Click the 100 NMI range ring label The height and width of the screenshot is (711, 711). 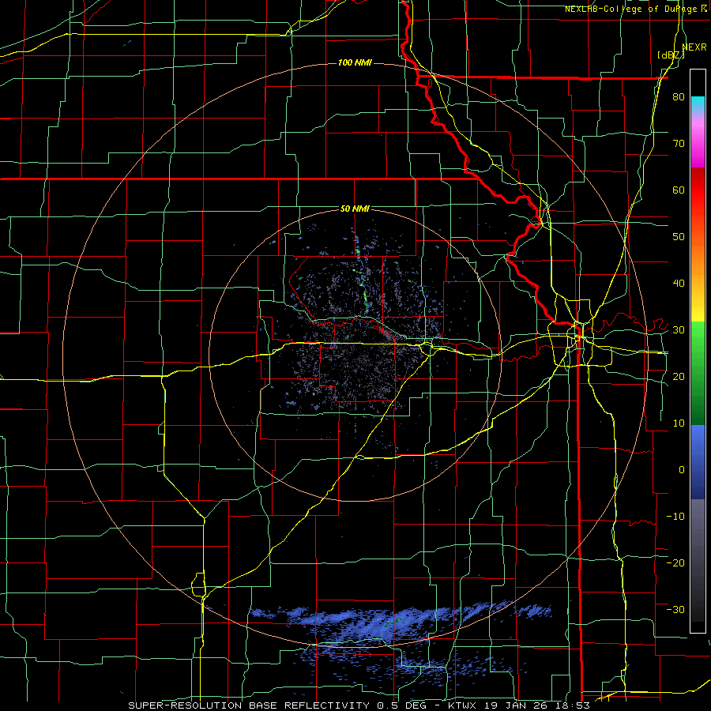coord(355,62)
